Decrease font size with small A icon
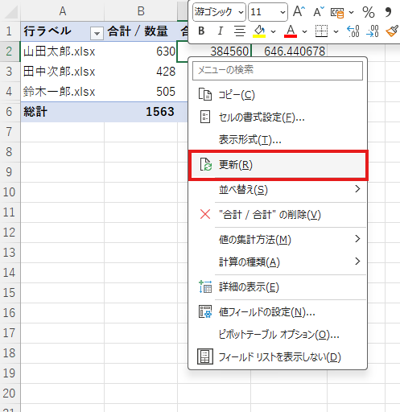400x412 pixels. pyautogui.click(x=319, y=12)
